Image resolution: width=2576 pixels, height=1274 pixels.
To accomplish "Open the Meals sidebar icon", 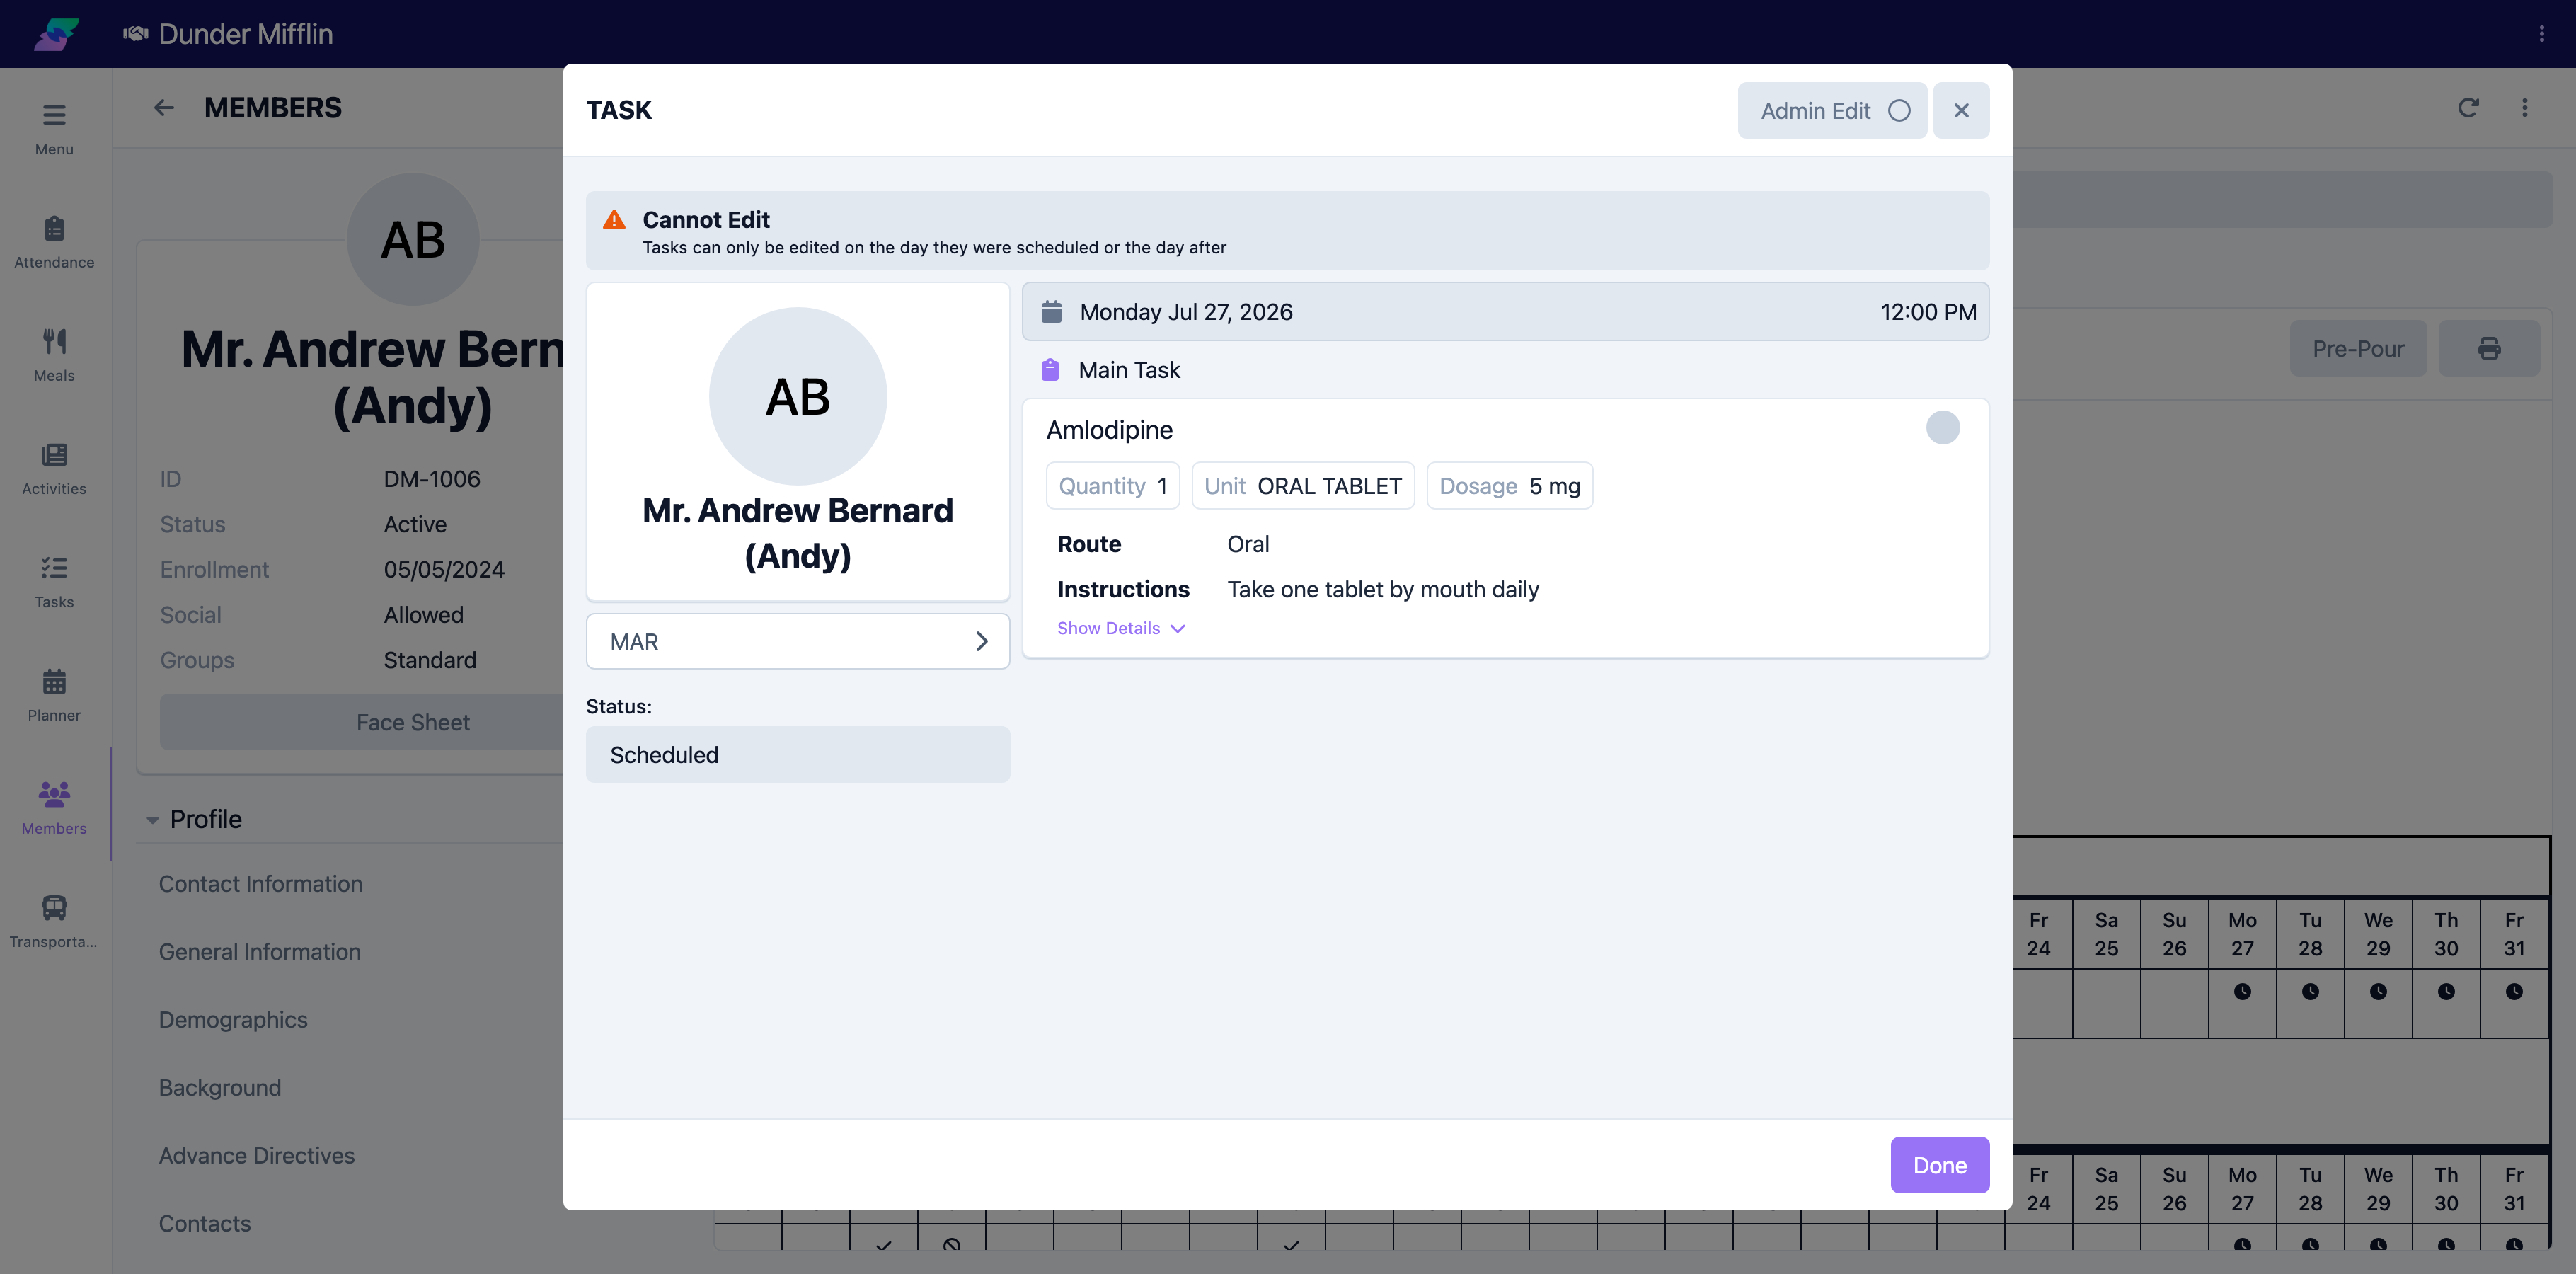I will pyautogui.click(x=54, y=342).
